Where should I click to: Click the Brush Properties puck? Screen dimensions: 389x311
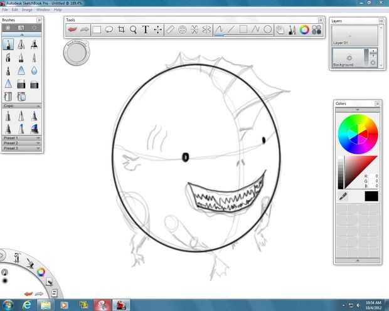coord(77,53)
